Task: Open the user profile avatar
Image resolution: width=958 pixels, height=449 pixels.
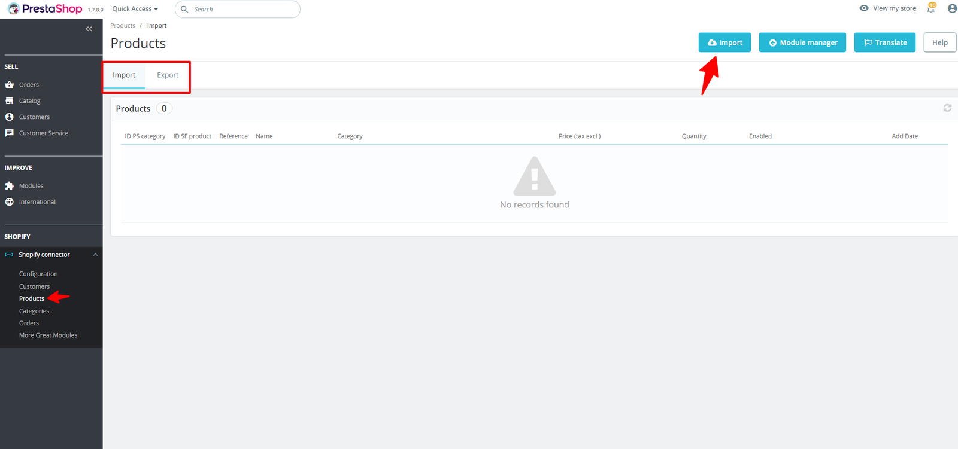Action: (952, 8)
